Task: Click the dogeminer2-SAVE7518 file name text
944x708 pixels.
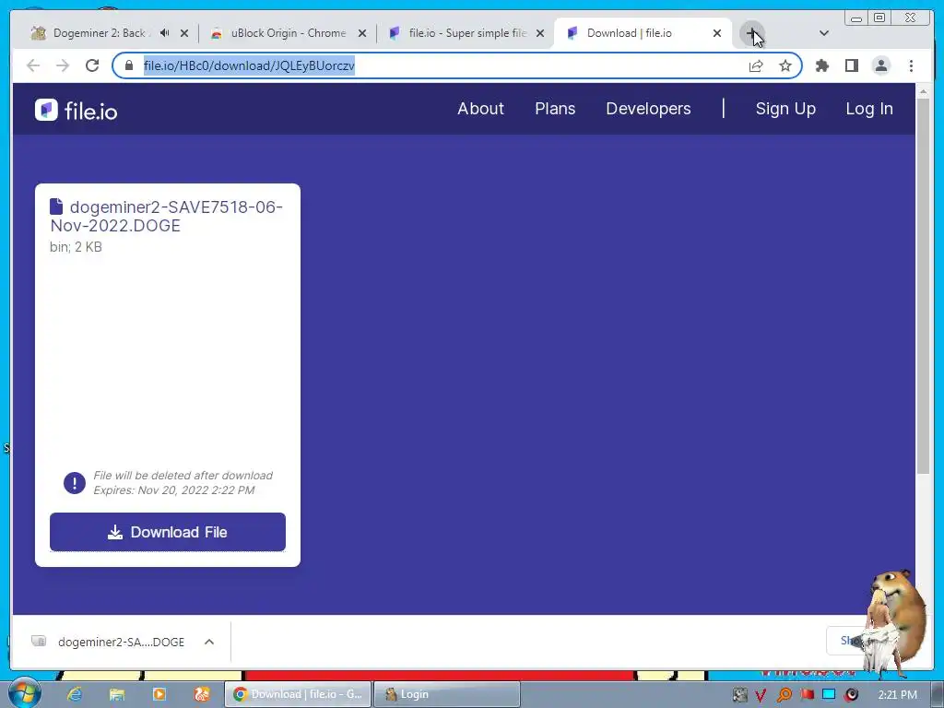Action: [x=167, y=216]
